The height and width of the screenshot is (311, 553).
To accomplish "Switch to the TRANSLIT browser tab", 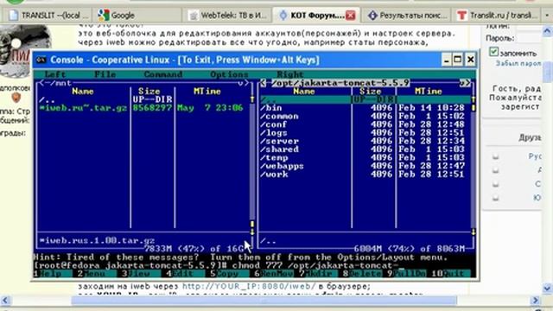I will pyautogui.click(x=48, y=16).
